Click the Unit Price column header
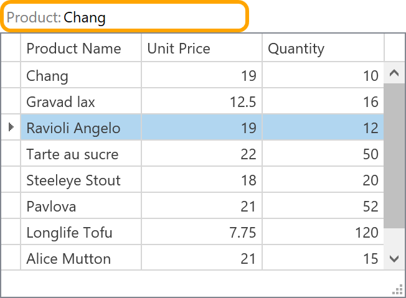The width and height of the screenshot is (406, 298). 201,49
